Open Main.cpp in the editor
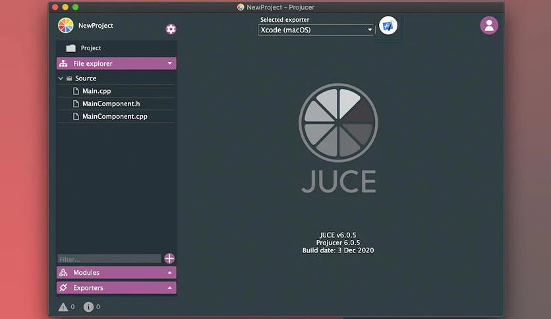This screenshot has width=551, height=319. pos(97,91)
